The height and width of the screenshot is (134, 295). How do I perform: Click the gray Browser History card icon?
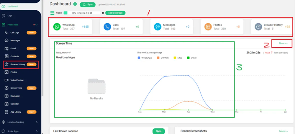(258, 27)
